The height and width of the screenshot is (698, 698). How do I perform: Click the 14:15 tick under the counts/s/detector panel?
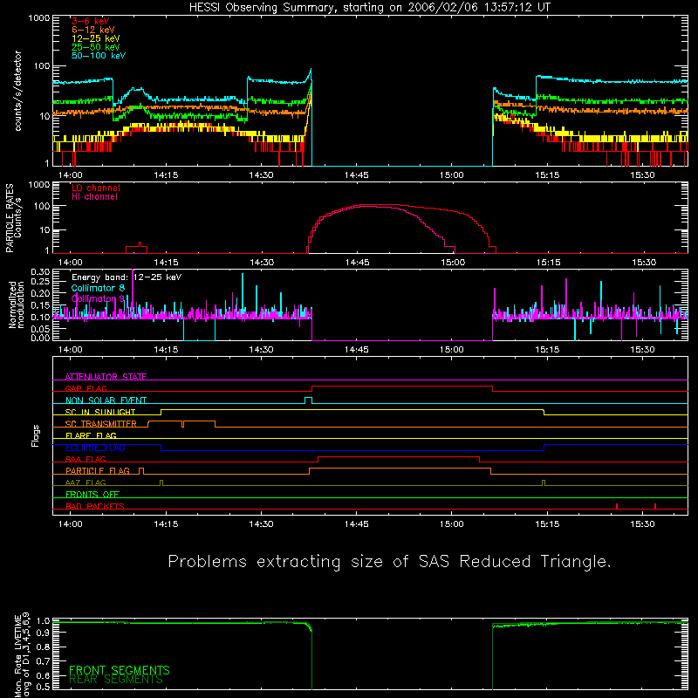pyautogui.click(x=166, y=175)
